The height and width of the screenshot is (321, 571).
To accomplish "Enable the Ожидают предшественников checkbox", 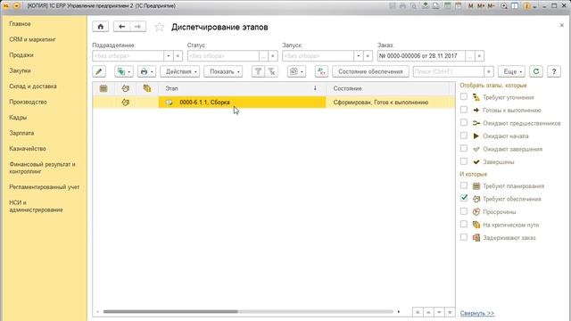I will (x=464, y=123).
